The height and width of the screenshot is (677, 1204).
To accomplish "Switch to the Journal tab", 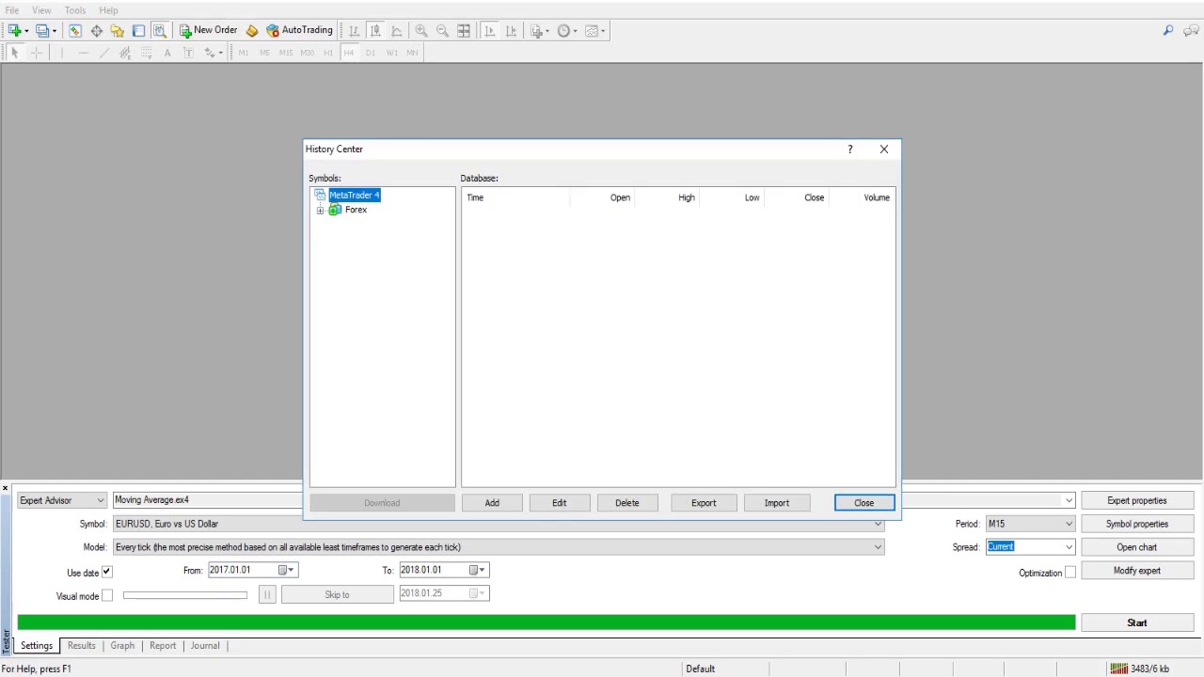I will [205, 646].
